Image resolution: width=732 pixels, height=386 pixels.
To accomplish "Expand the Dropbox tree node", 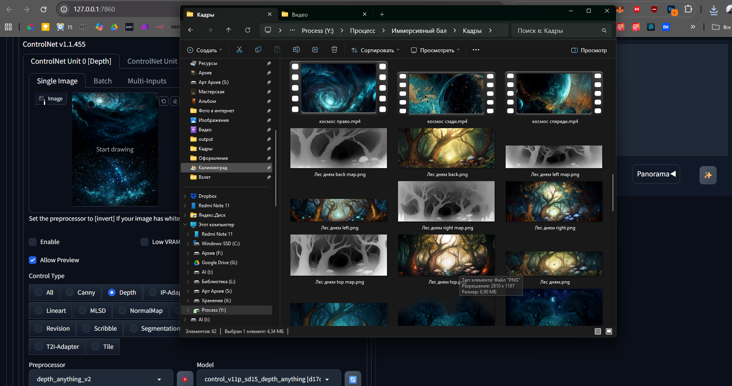I will [185, 196].
